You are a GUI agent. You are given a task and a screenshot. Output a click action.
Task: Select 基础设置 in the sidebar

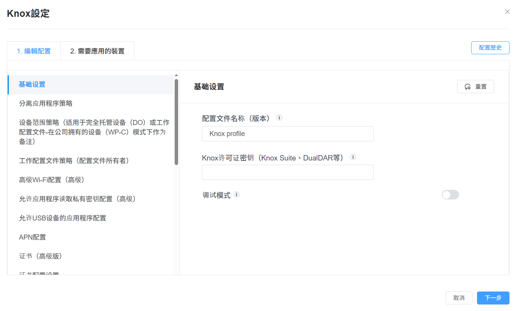91,84
